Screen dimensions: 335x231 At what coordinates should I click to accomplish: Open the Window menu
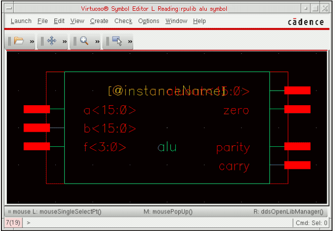(x=176, y=21)
